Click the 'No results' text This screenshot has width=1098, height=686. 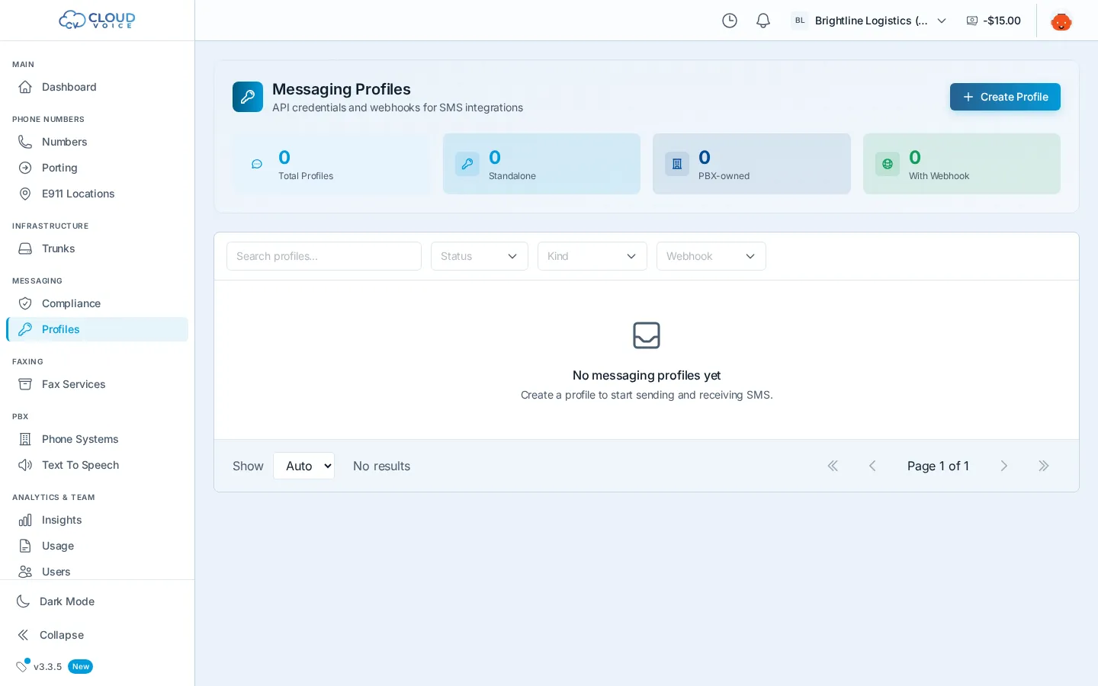pyautogui.click(x=381, y=466)
